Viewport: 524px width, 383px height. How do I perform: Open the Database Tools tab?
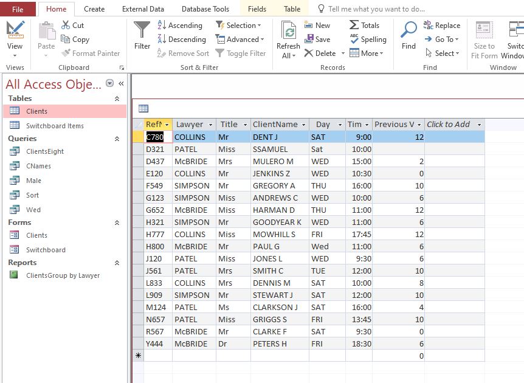click(205, 9)
